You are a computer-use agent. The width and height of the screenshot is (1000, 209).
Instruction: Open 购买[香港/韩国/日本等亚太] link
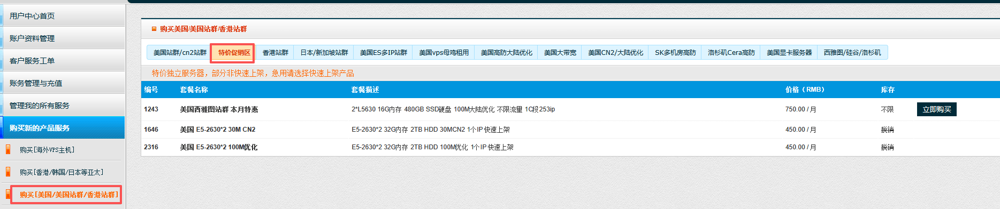pyautogui.click(x=62, y=172)
